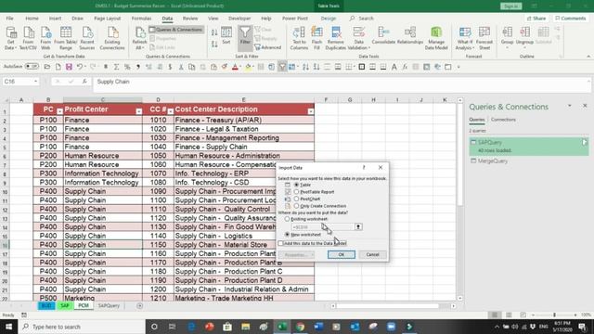Open Windows Start menu
This screenshot has width=594, height=334.
pos(8,327)
